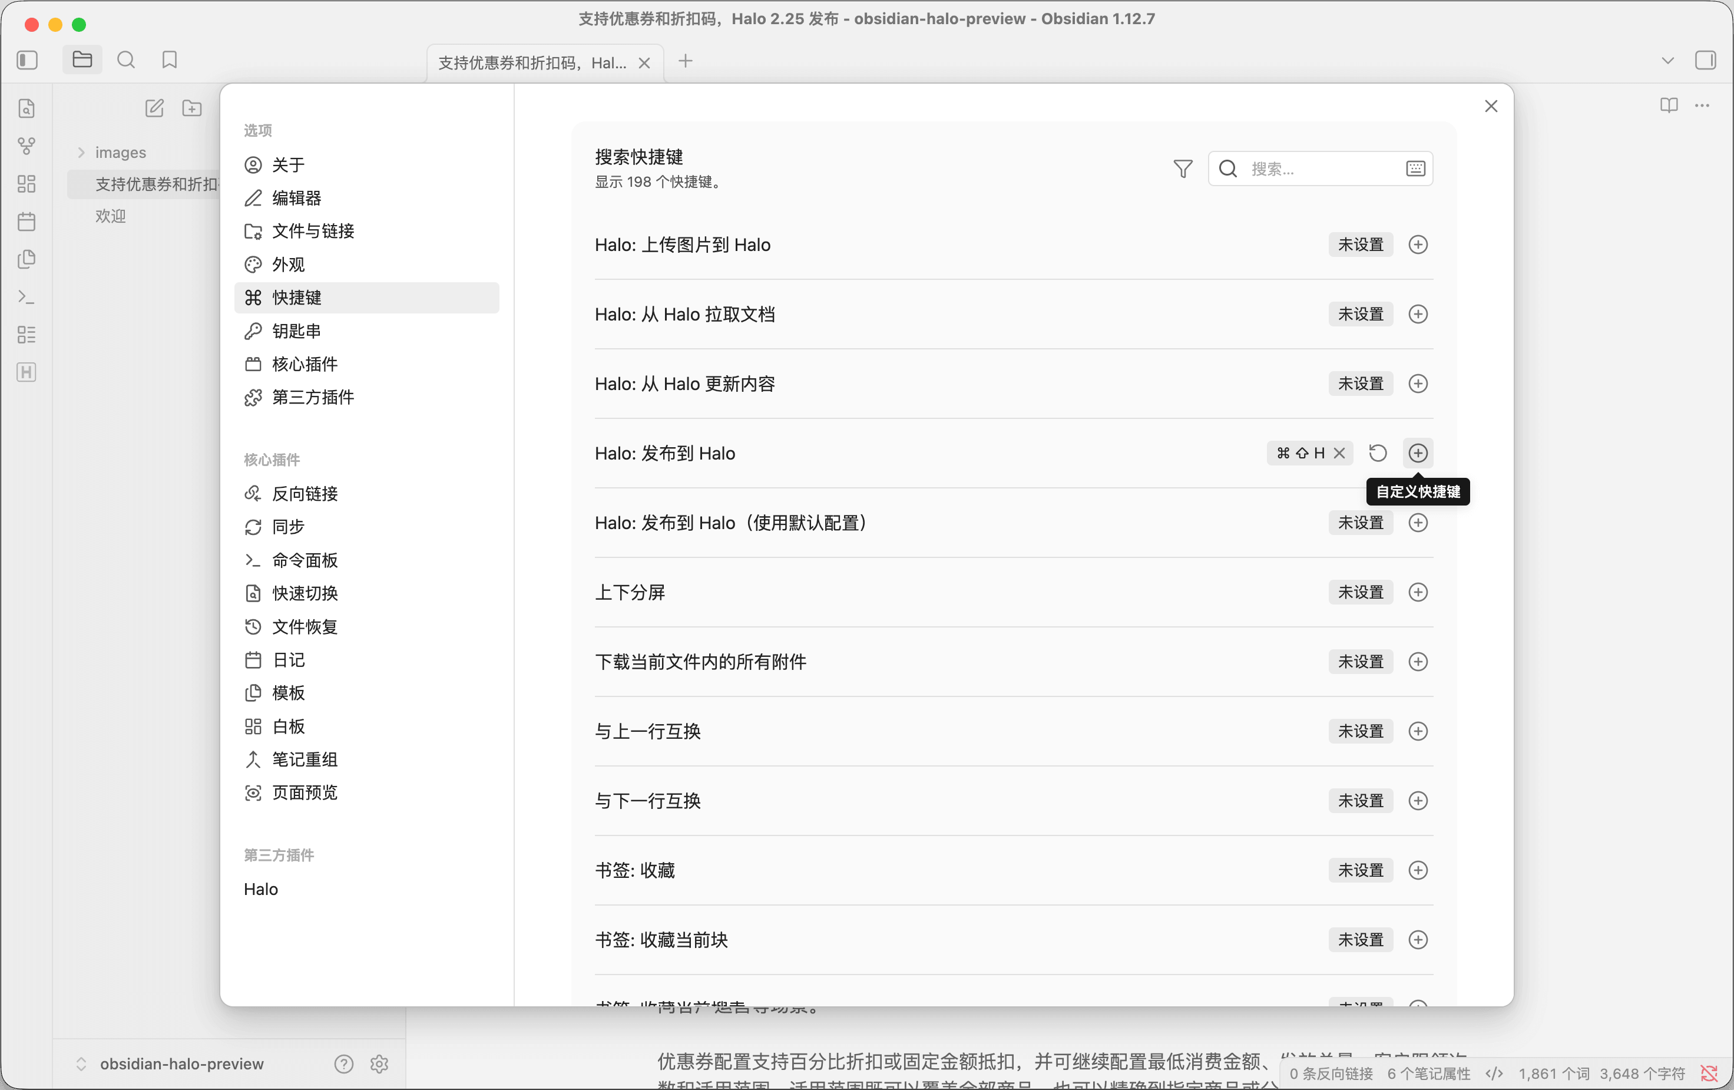1734x1090 pixels.
Task: Open 编辑器 settings section
Action: pos(366,198)
